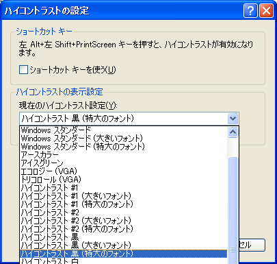
Task: Select ハイコントラスト 黒 plain option
Action: point(123,237)
